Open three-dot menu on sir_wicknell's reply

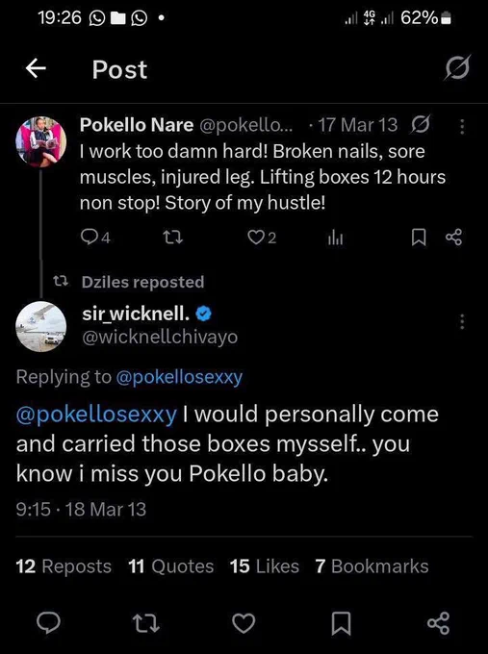[x=462, y=321]
